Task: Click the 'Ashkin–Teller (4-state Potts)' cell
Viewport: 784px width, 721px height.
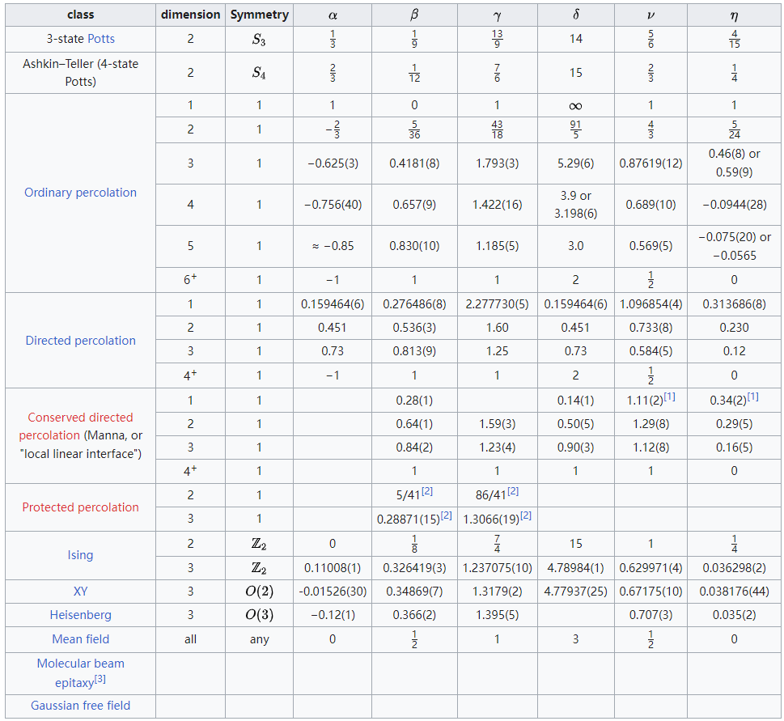Action: pos(80,73)
